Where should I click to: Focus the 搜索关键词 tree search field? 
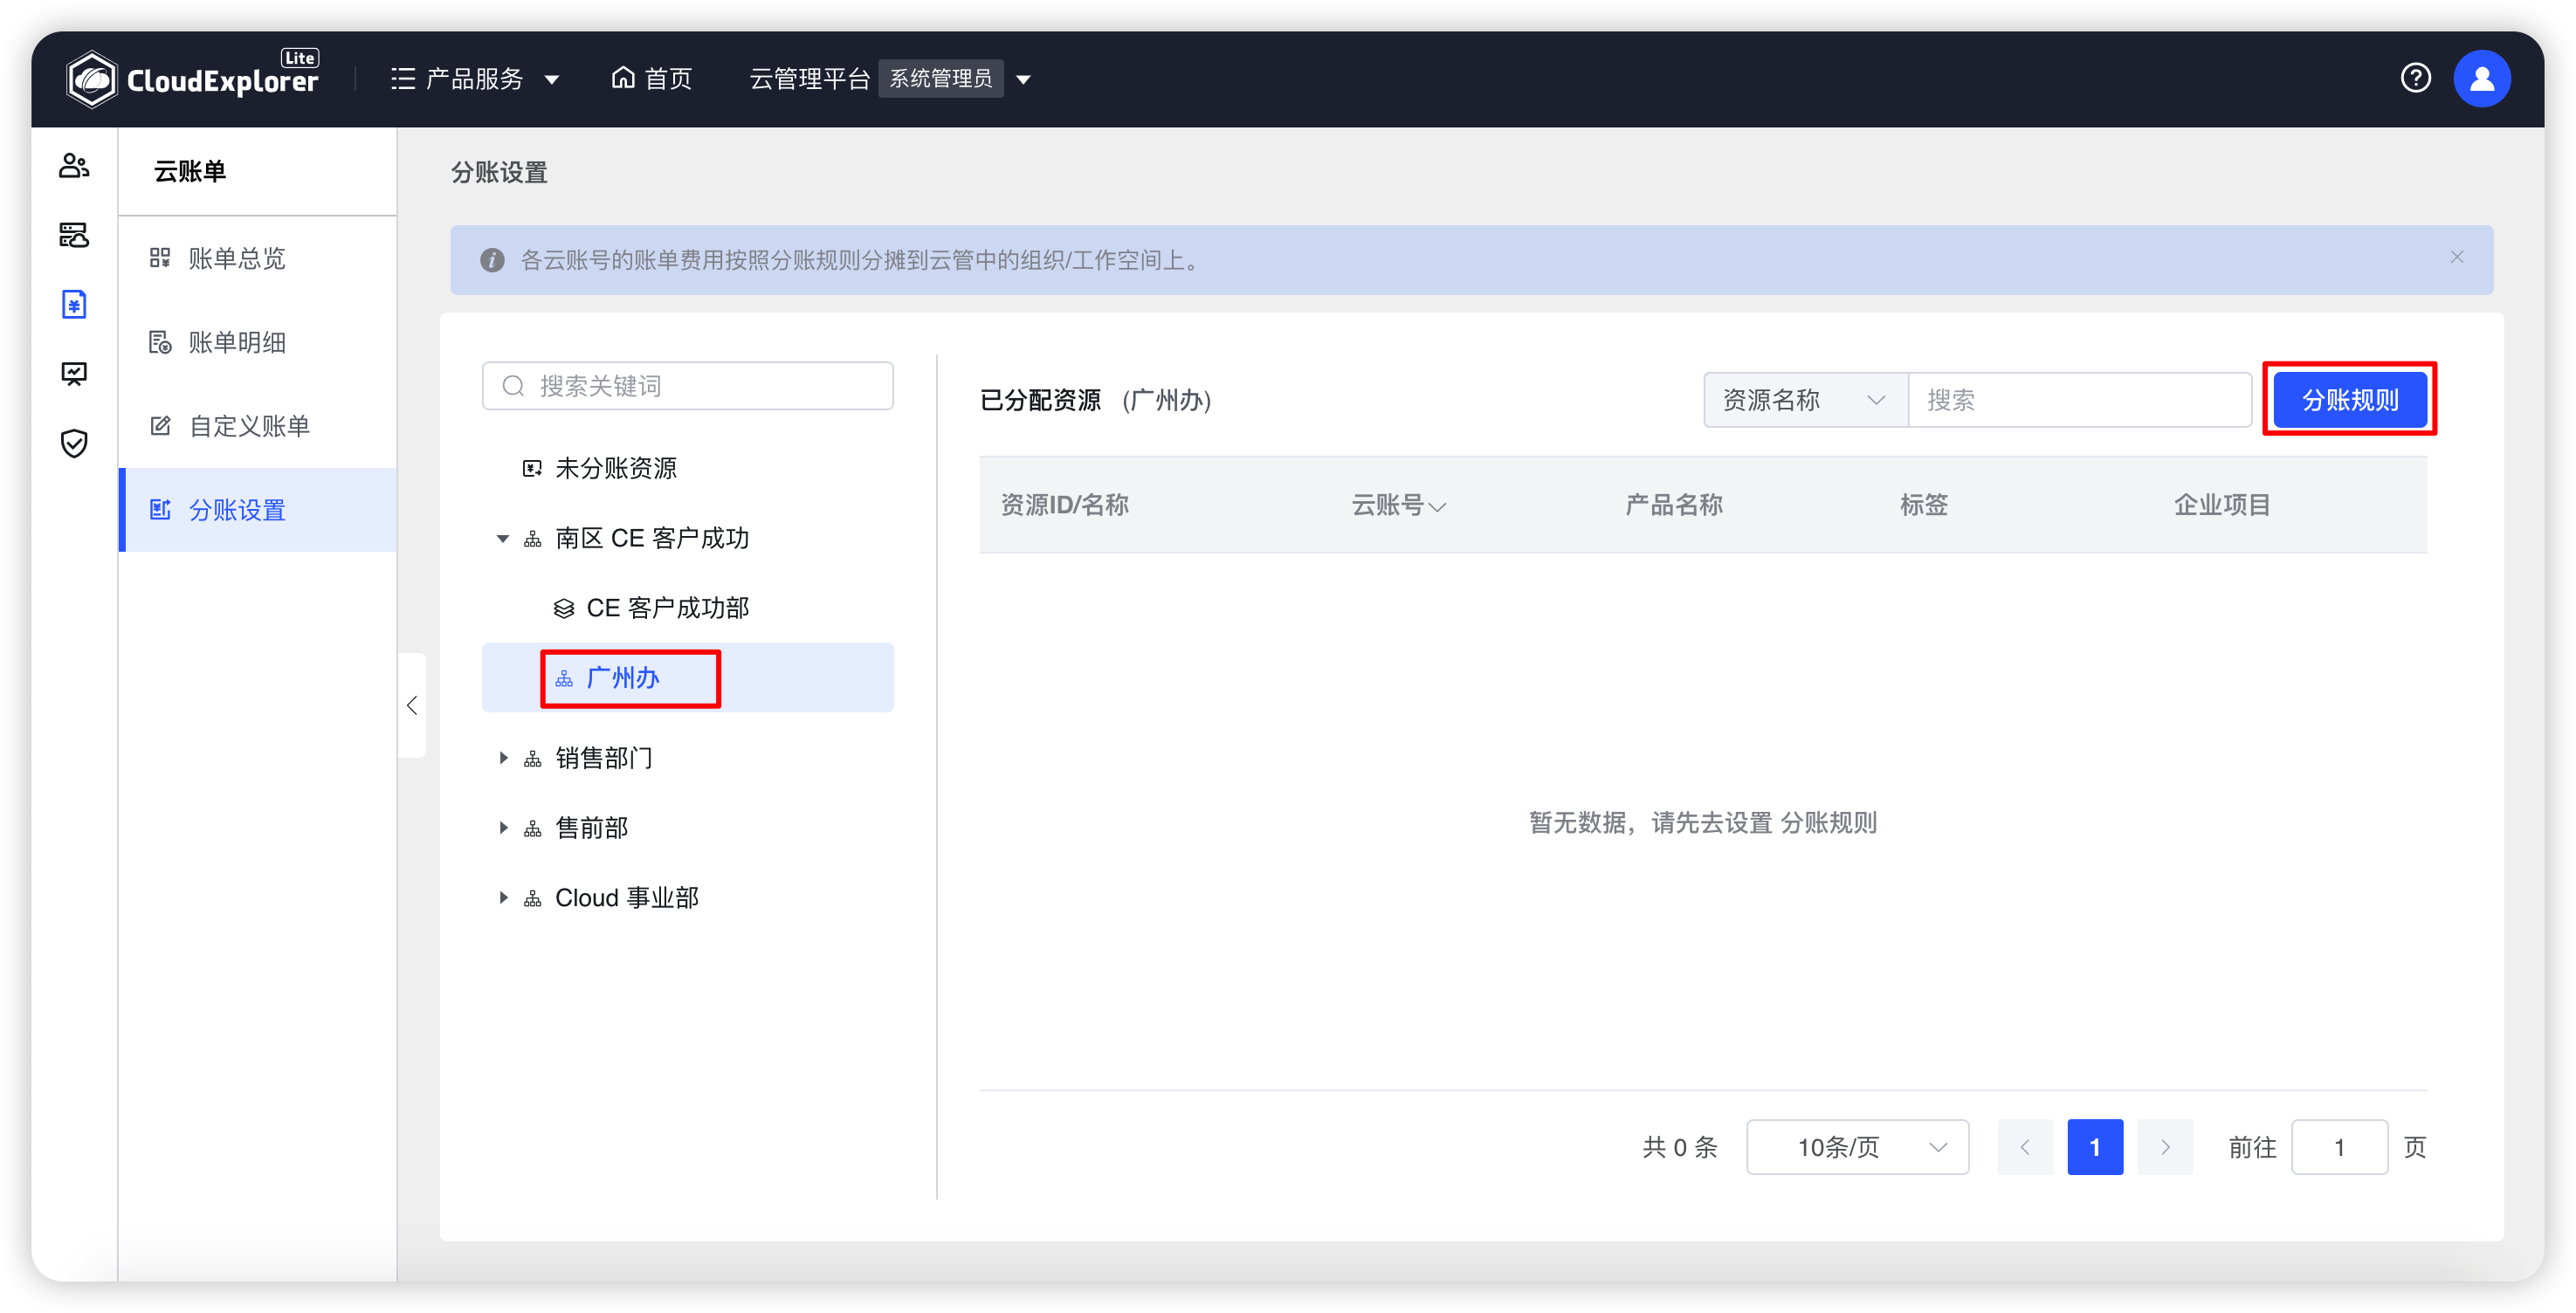(x=688, y=386)
